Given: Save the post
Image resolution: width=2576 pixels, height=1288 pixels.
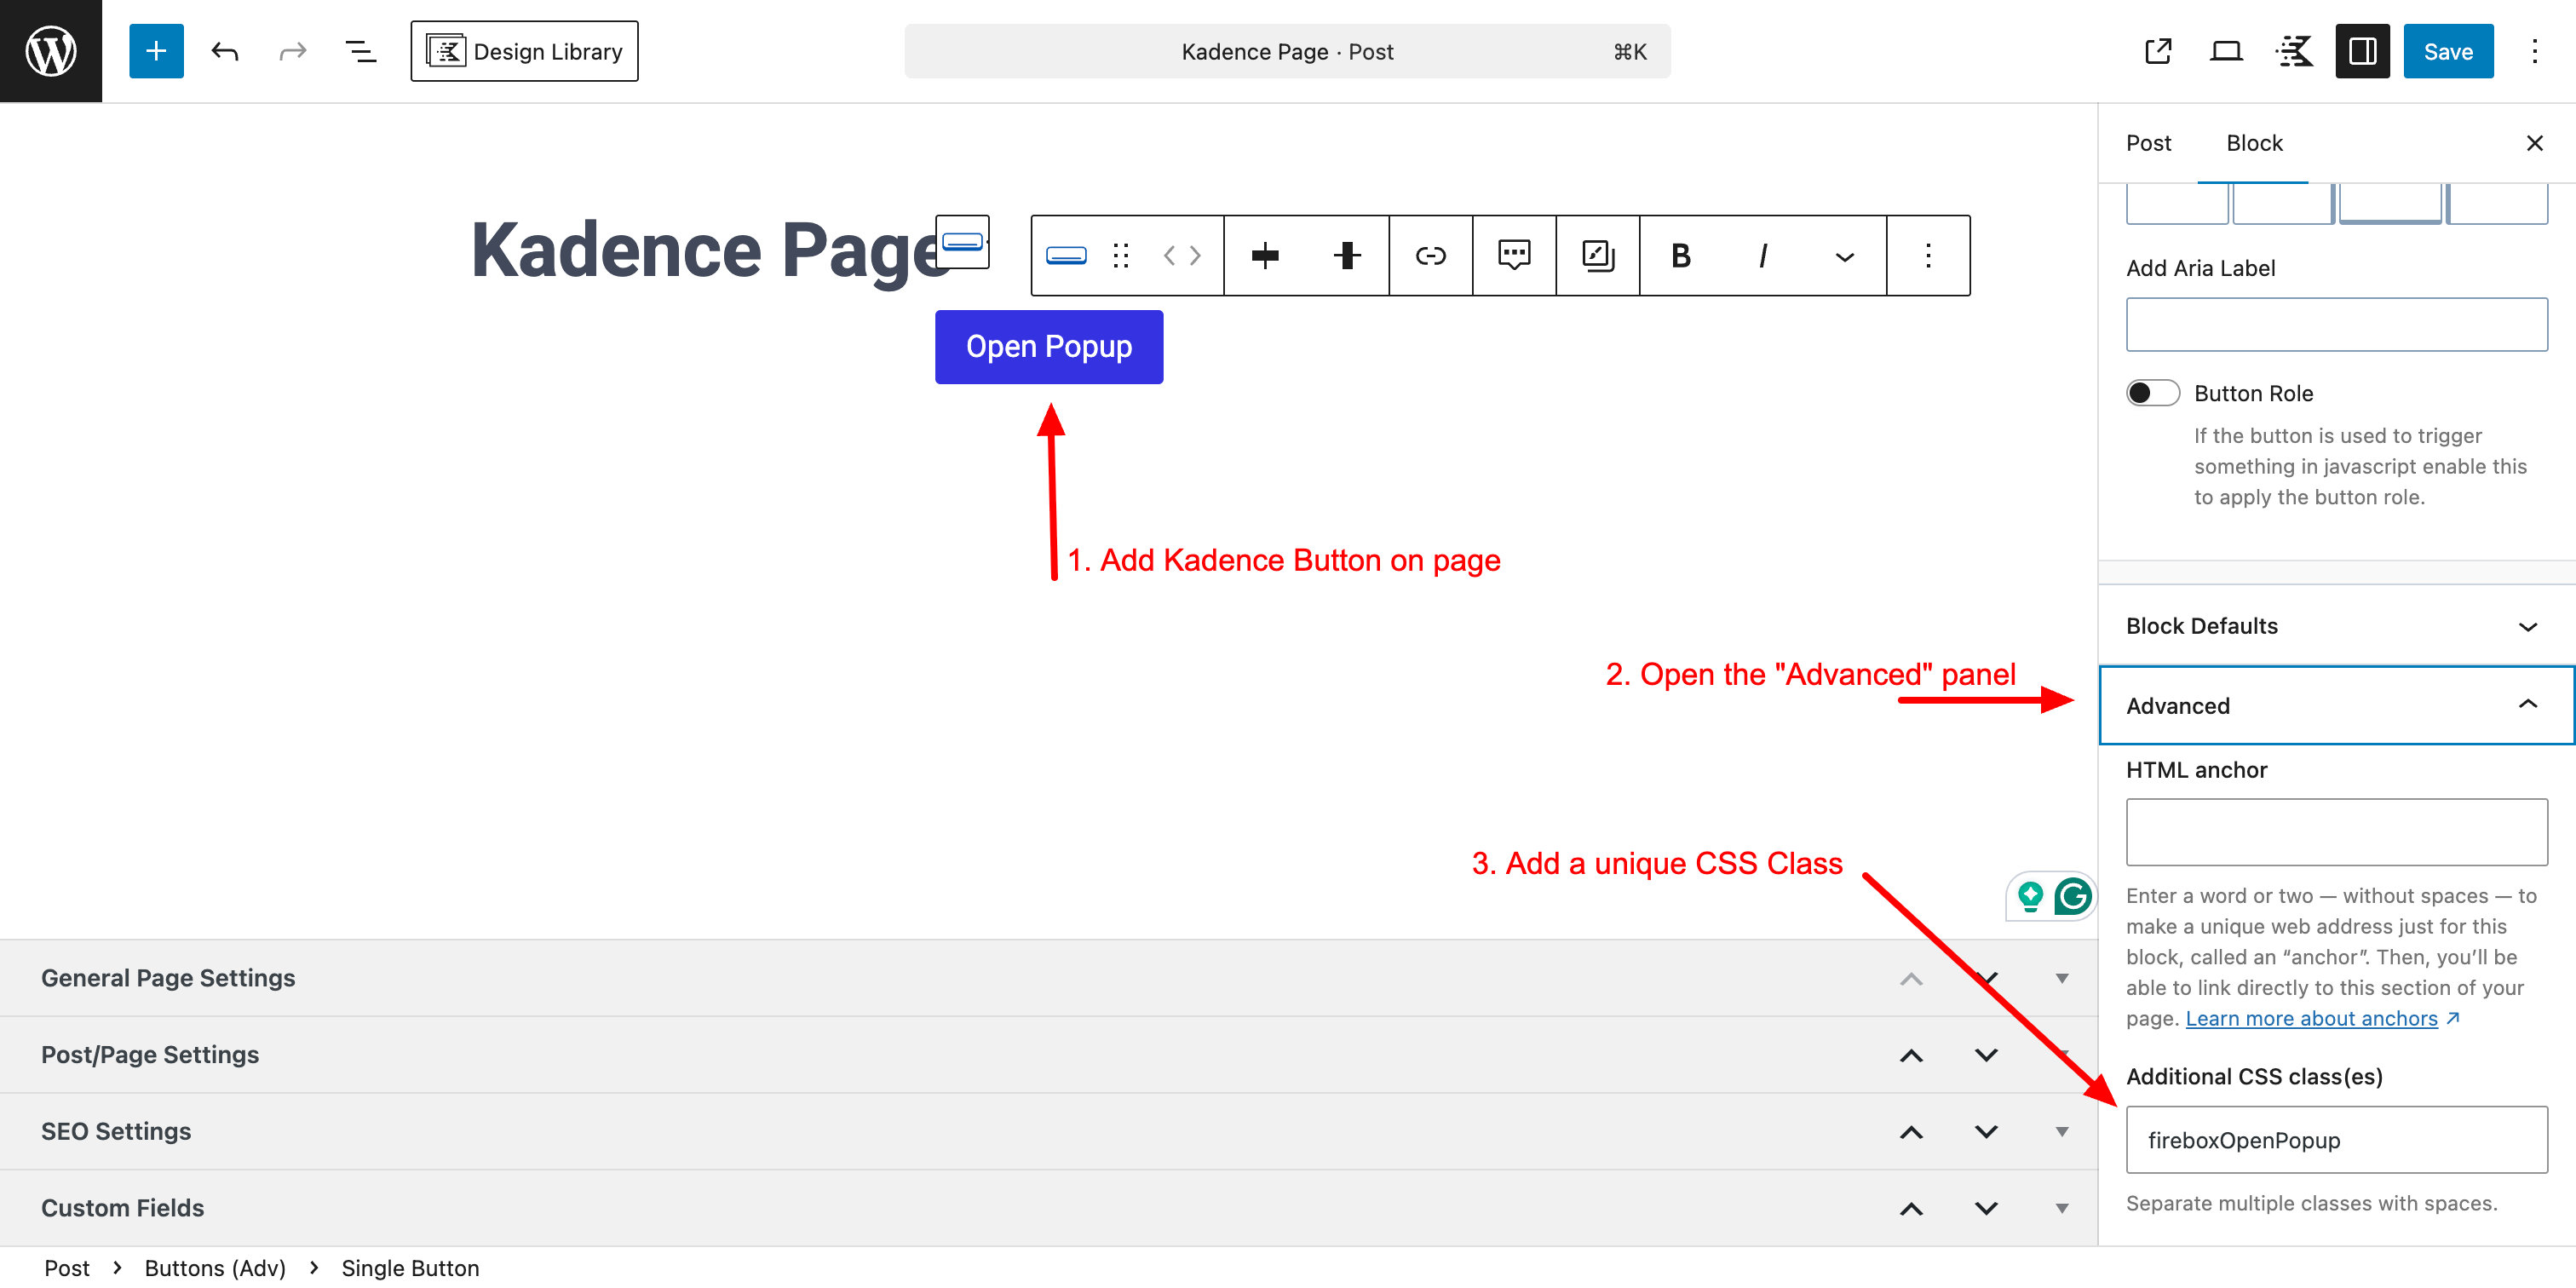Looking at the screenshot, I should [x=2448, y=51].
